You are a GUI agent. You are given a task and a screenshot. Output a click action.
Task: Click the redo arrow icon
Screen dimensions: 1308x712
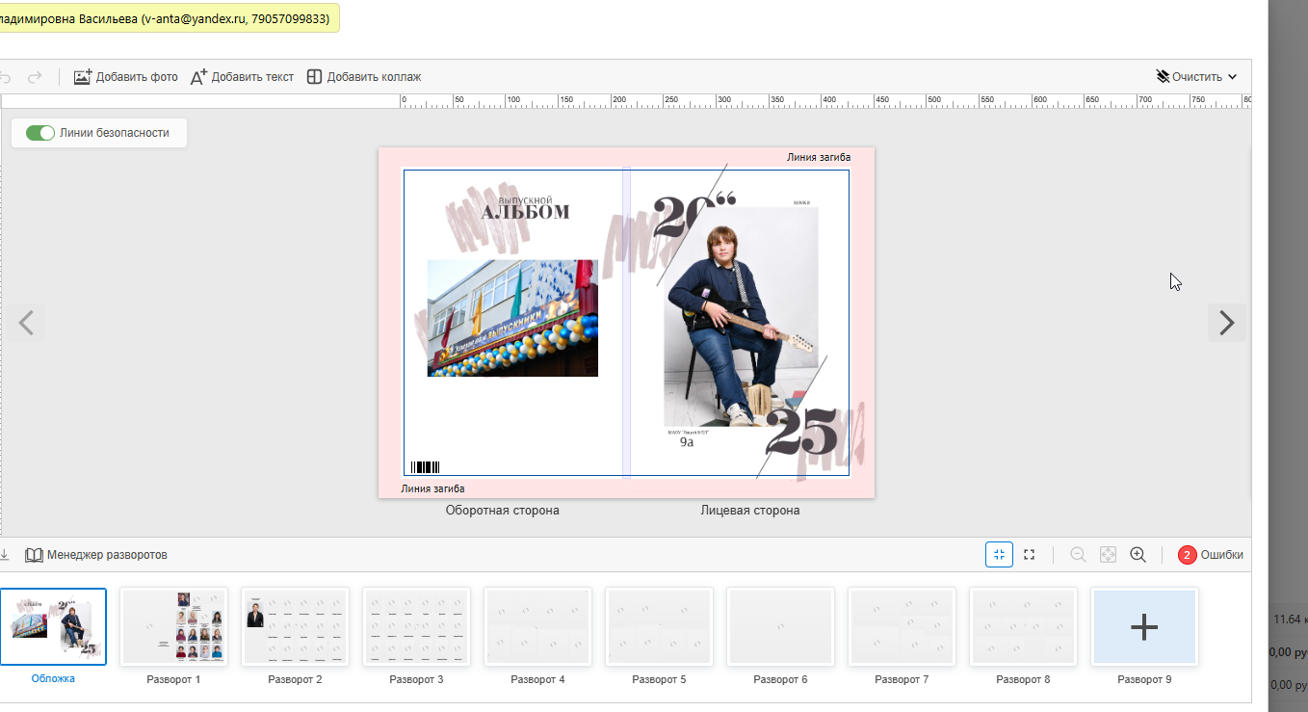pyautogui.click(x=35, y=77)
